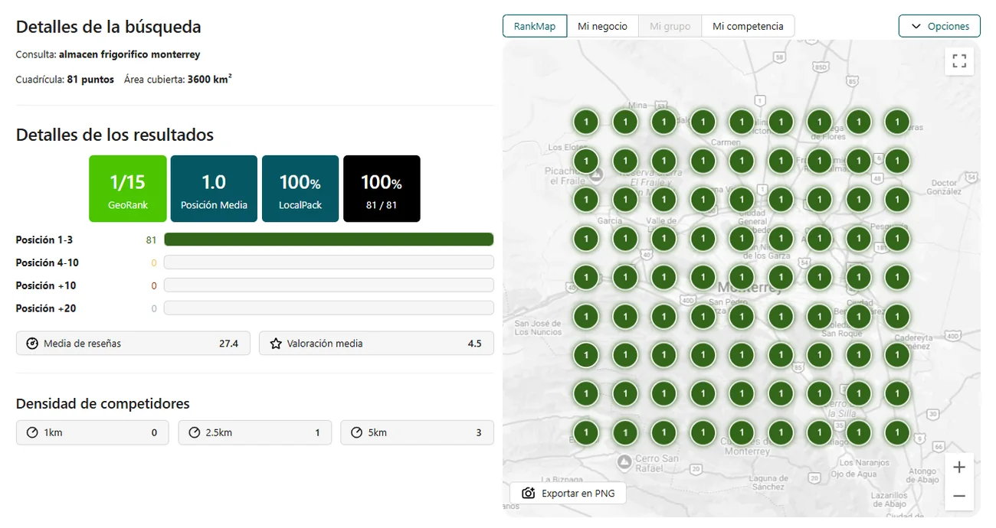The height and width of the screenshot is (528, 996).
Task: Click the fullscreen icon on the map
Action: pyautogui.click(x=959, y=61)
